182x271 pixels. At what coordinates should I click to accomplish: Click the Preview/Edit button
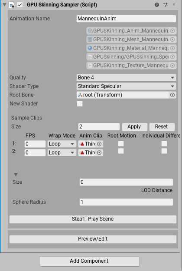pos(93,239)
